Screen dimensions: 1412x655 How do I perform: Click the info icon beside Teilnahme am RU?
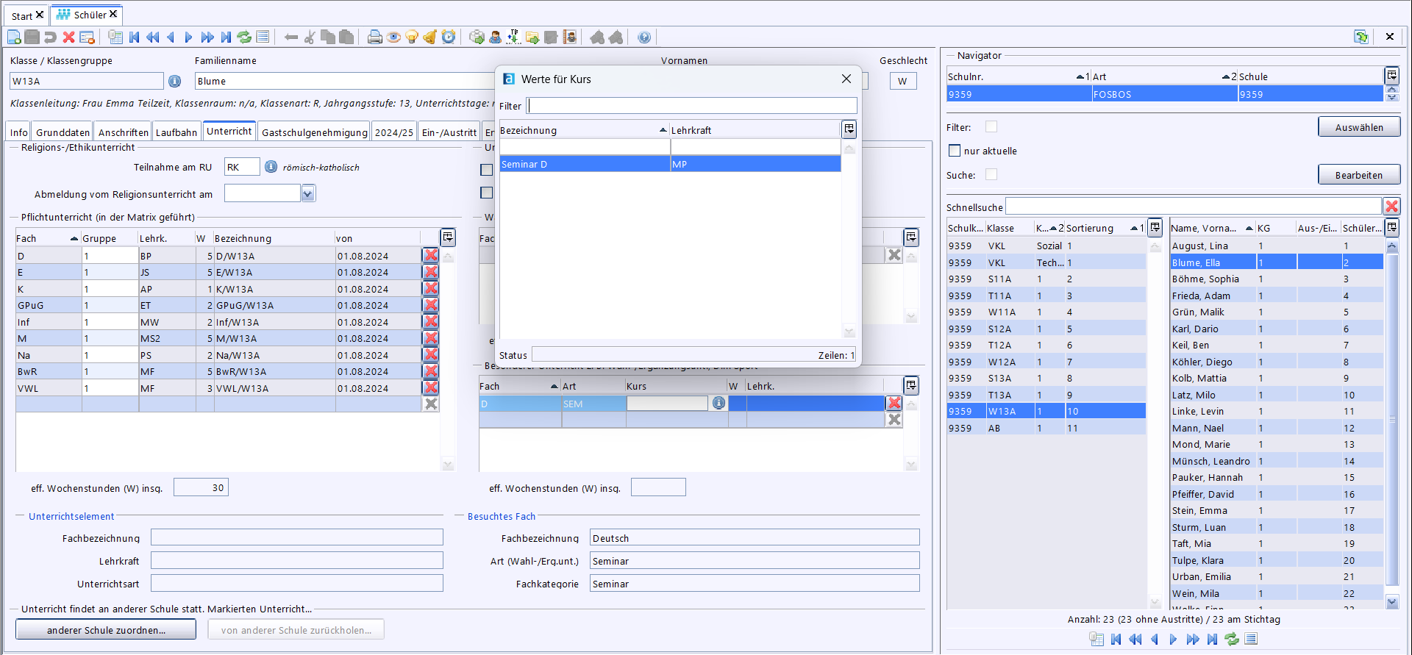(x=271, y=167)
